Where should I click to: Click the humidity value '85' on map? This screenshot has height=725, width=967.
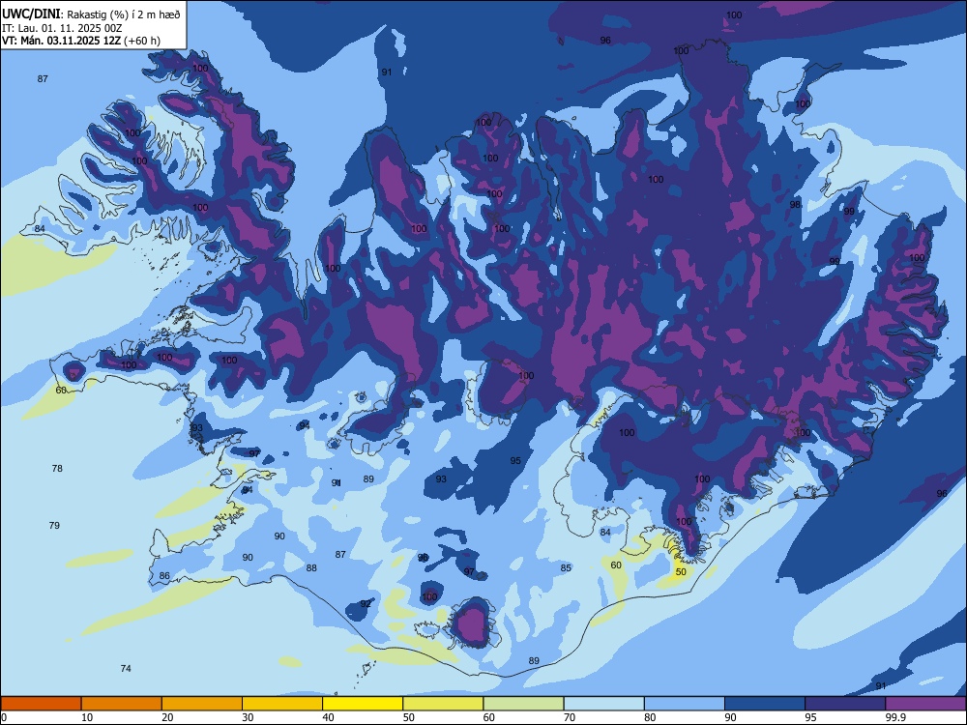[566, 567]
